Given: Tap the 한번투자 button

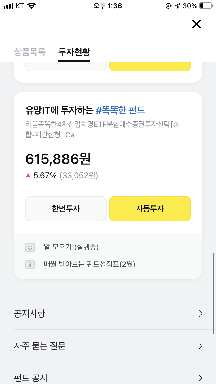Looking at the screenshot, I should coord(66,209).
